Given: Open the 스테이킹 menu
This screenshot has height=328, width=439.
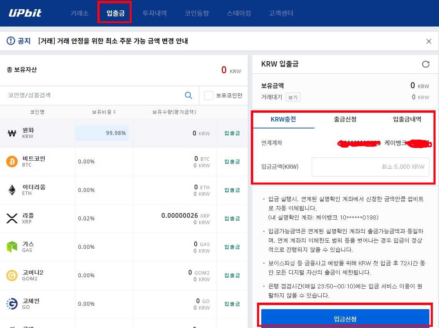Looking at the screenshot, I should [x=239, y=13].
